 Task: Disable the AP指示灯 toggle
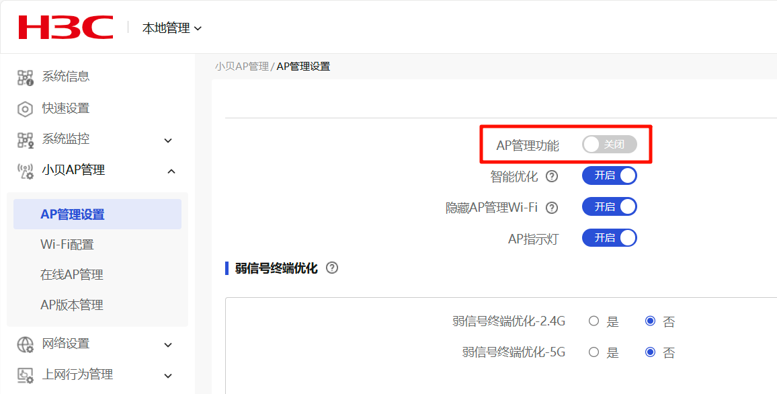click(x=609, y=238)
